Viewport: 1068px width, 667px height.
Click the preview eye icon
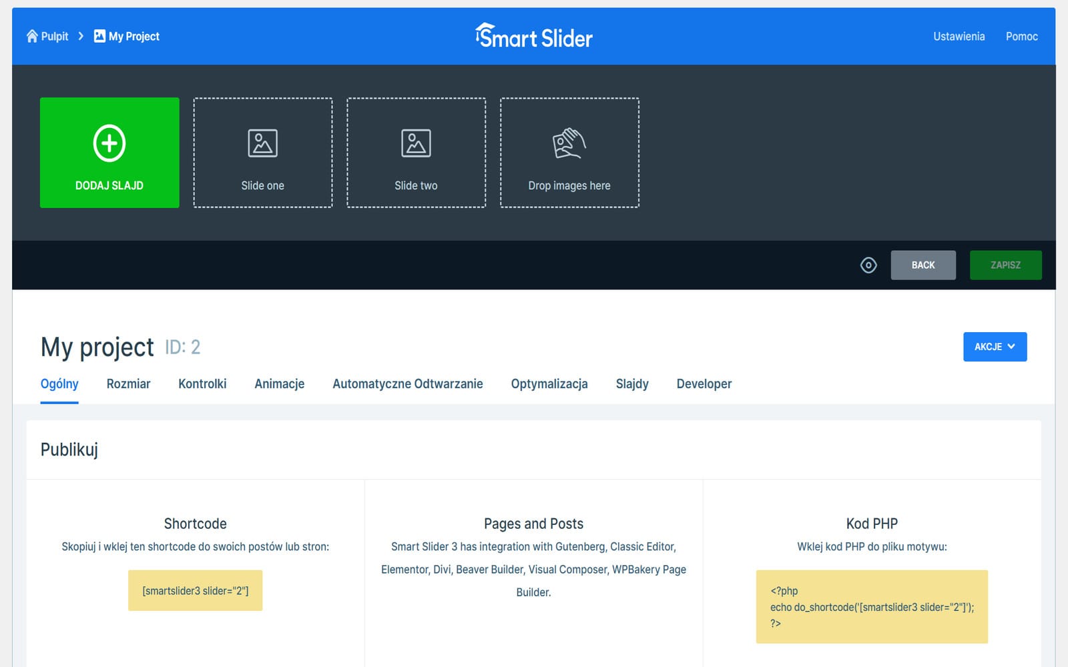[x=868, y=265]
